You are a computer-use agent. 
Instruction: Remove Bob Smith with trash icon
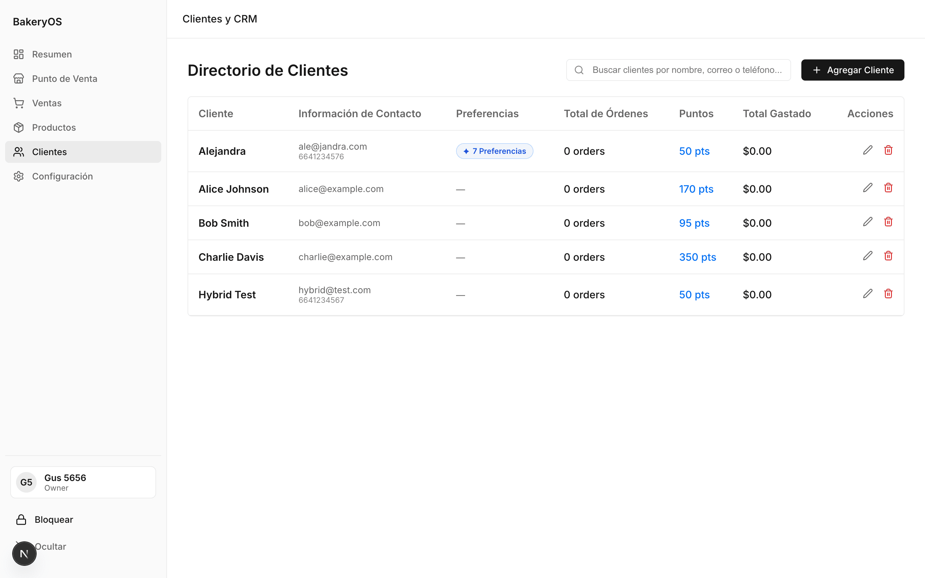pos(888,222)
